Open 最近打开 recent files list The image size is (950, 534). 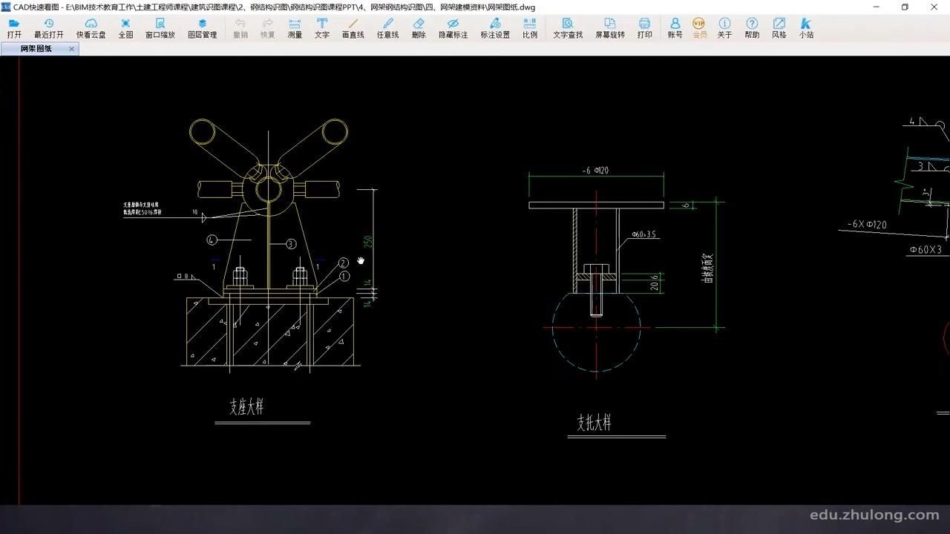[49, 28]
